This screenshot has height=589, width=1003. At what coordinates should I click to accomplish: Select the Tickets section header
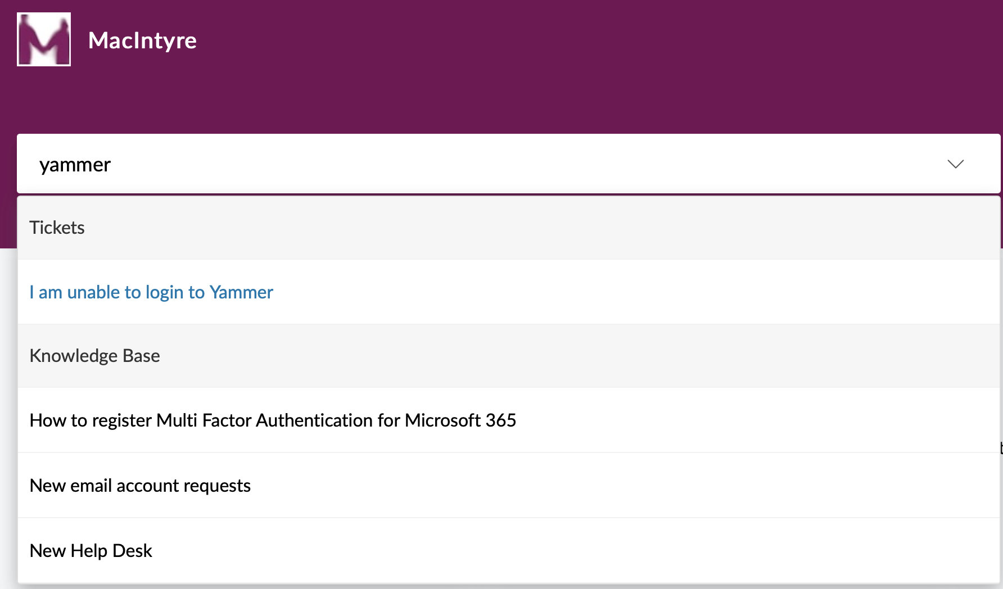tap(57, 228)
